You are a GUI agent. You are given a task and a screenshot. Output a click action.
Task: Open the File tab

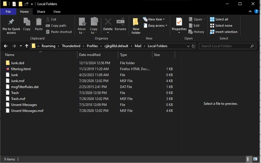tap(8, 12)
